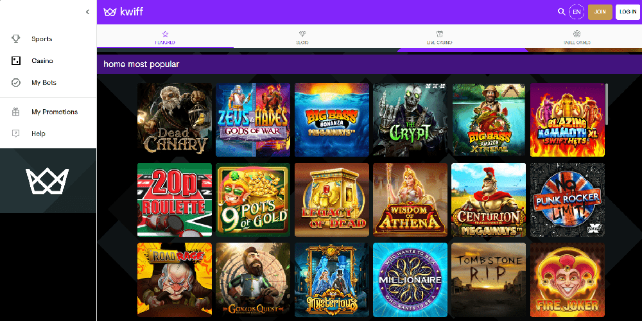The height and width of the screenshot is (321, 642).
Task: Open the Mysterious game
Action: [332, 280]
